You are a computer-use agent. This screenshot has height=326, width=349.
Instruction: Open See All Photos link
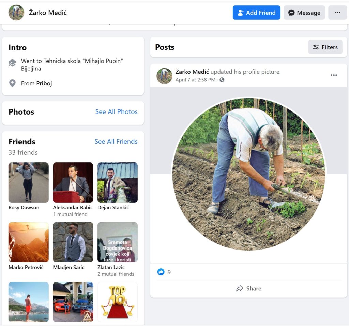coord(116,112)
